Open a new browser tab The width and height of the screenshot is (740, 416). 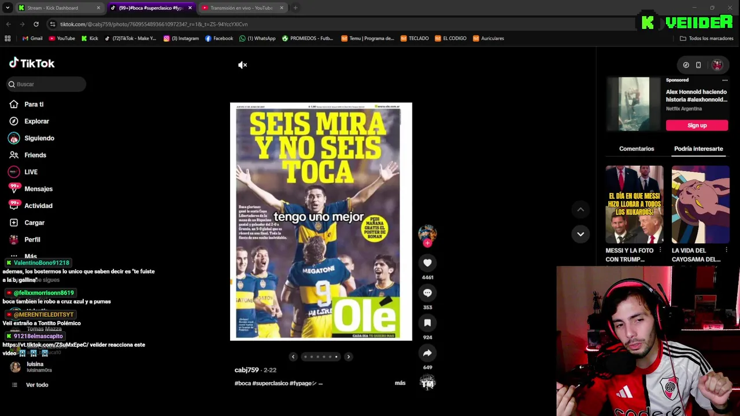click(295, 8)
